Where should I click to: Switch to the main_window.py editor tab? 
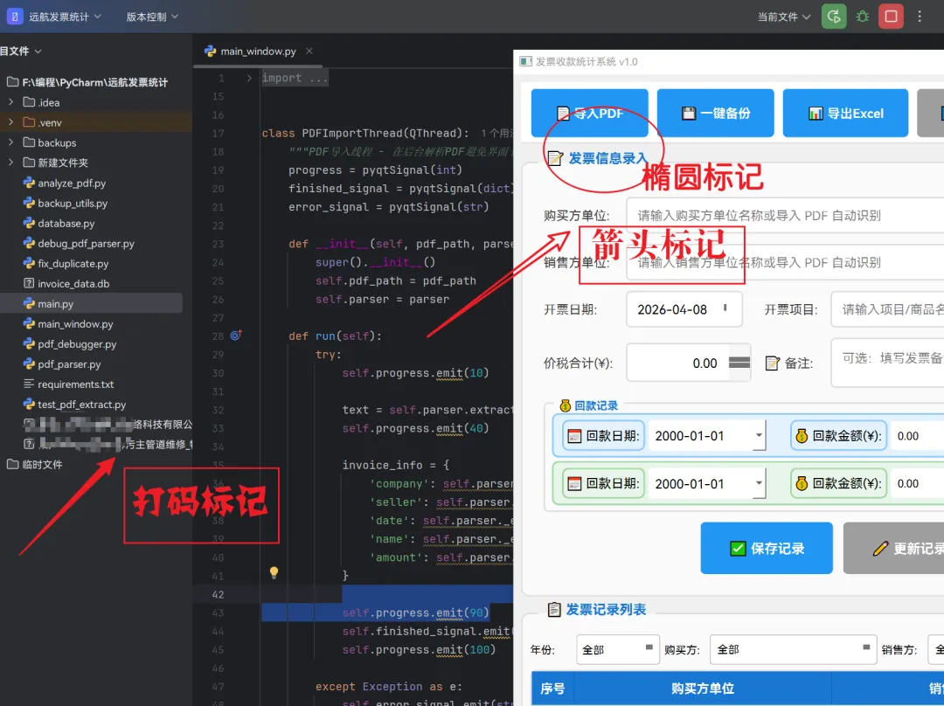pos(258,52)
